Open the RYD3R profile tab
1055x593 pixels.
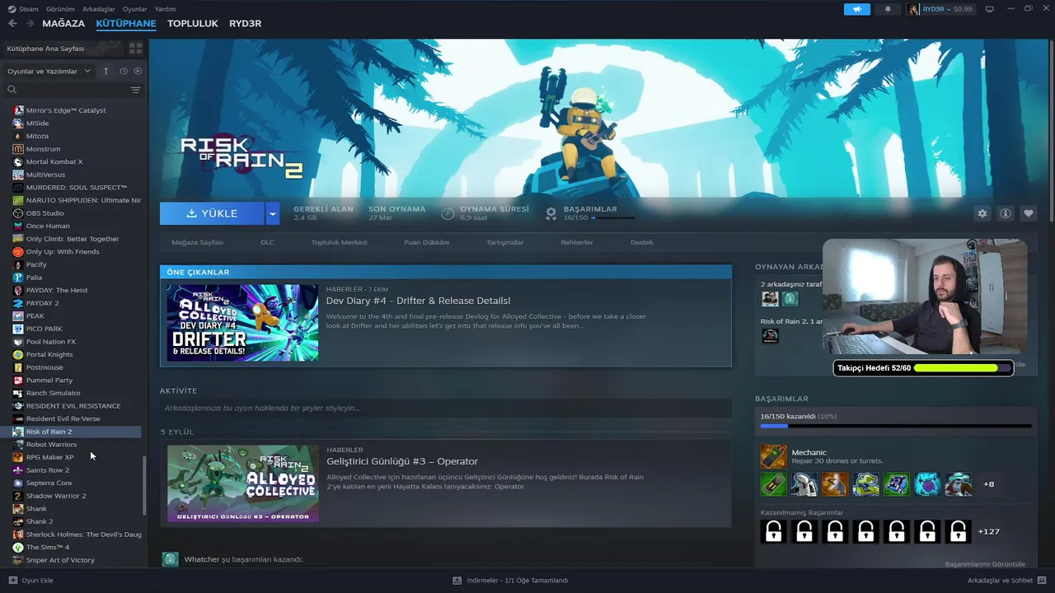(246, 23)
